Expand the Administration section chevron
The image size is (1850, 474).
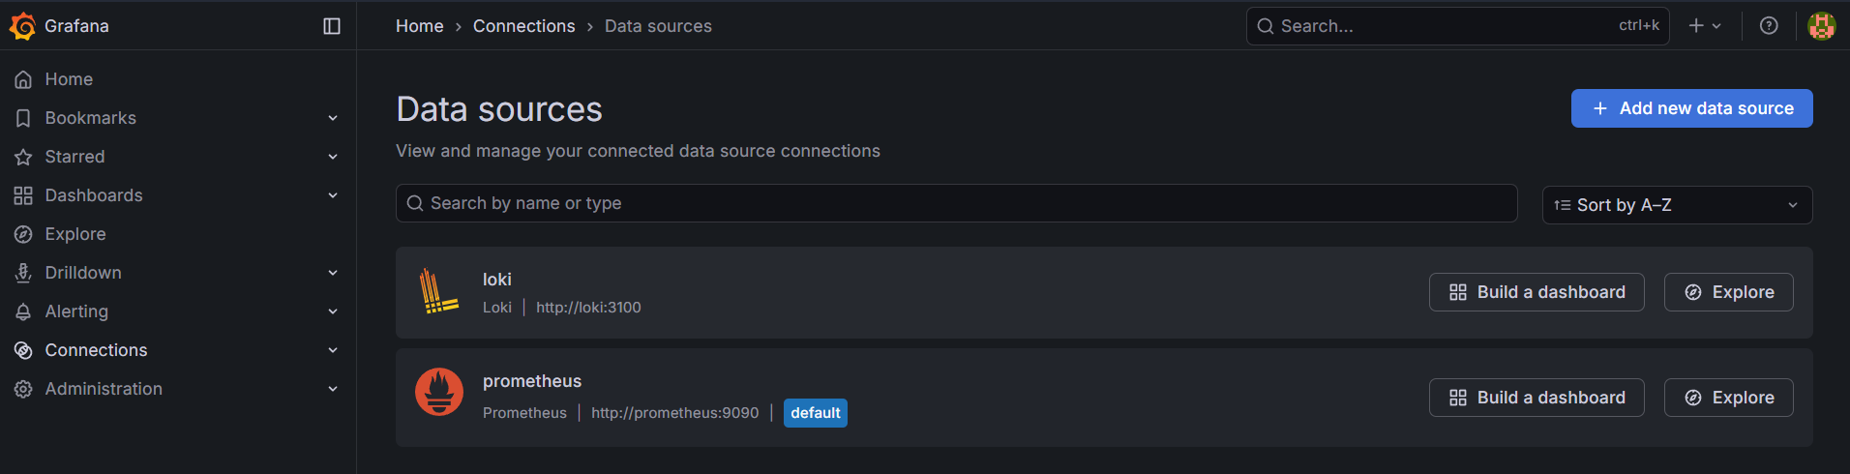point(333,389)
